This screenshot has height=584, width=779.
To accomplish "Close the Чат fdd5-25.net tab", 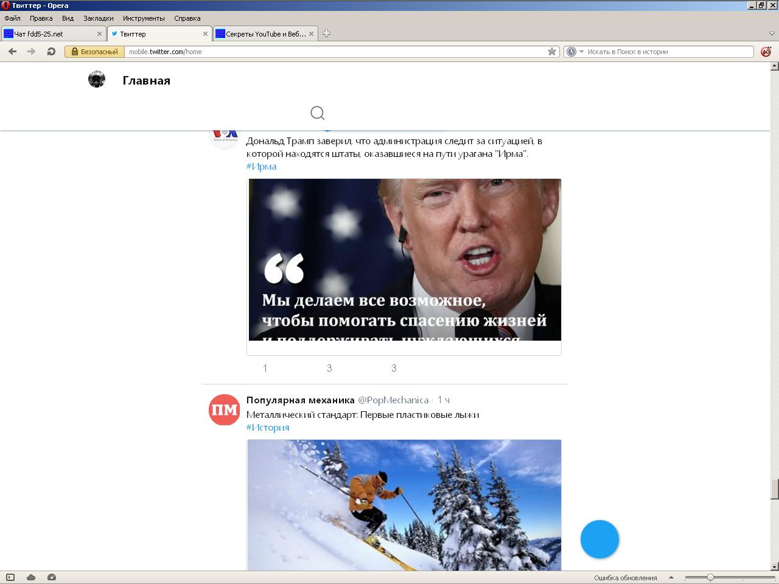I will pos(99,34).
